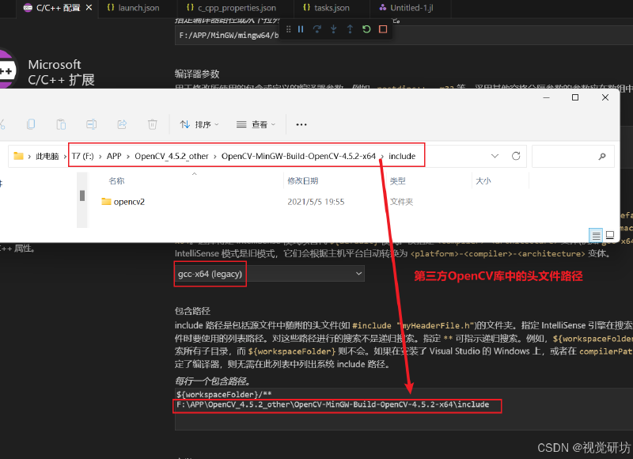Click the search magnifier icon
633x459 pixels.
tap(602, 156)
